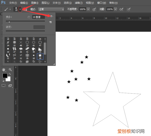151x136 pixels.
Task: Swap foreground and background colors
Action: point(10,74)
